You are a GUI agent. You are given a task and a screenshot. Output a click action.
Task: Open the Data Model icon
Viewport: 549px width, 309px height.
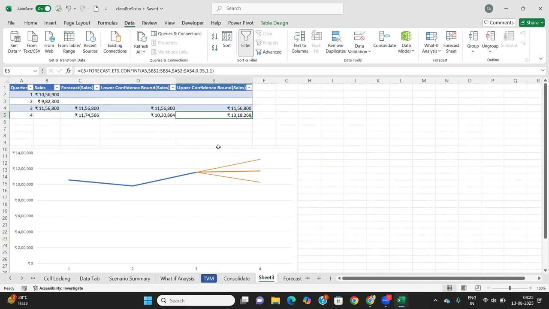coord(406,37)
